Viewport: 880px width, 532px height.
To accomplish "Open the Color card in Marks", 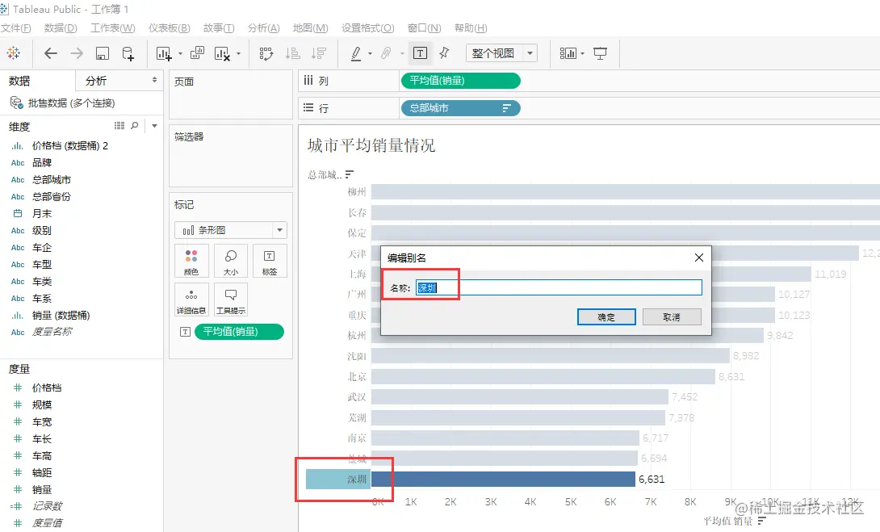I will pos(191,261).
